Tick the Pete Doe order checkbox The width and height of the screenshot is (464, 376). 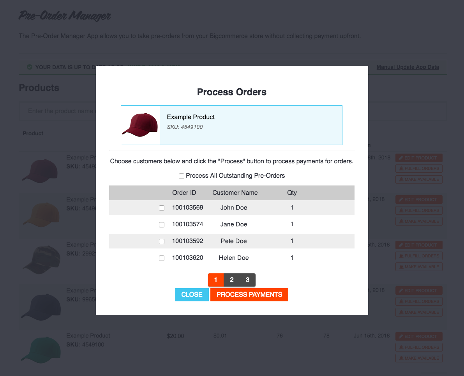click(x=162, y=241)
